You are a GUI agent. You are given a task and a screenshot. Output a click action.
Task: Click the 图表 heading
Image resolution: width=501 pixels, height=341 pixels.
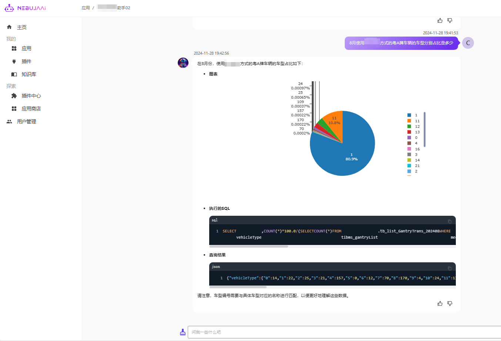click(213, 74)
